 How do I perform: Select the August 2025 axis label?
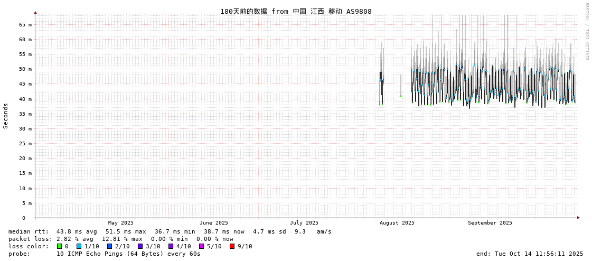[397, 223]
